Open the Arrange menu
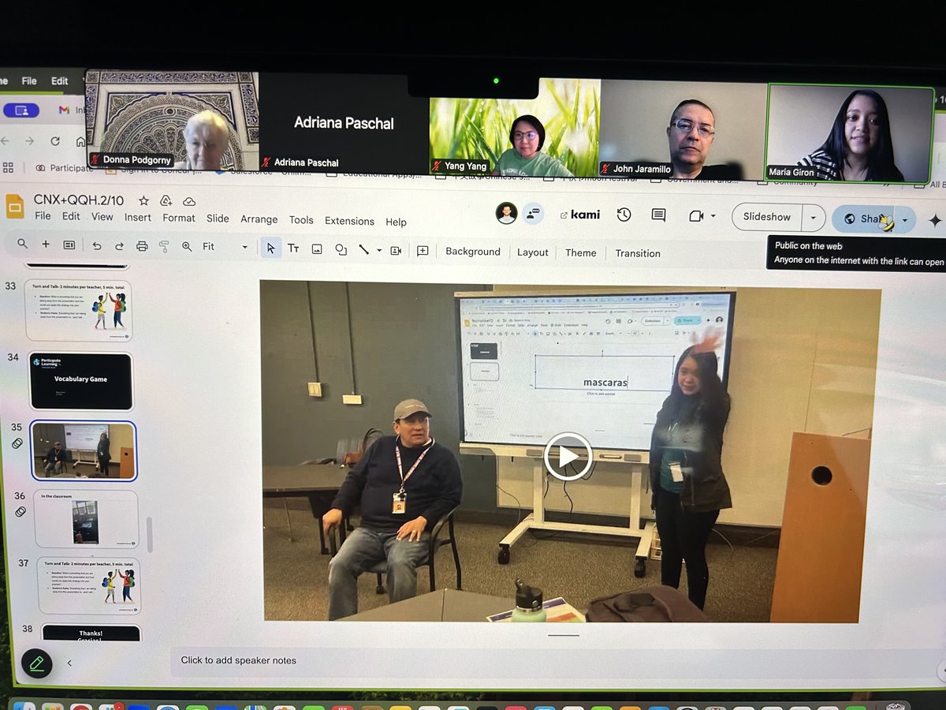 click(x=259, y=219)
